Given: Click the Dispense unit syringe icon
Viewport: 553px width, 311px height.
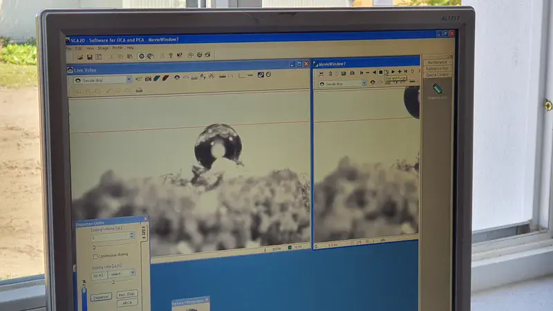Looking at the screenshot, I should point(437,88).
